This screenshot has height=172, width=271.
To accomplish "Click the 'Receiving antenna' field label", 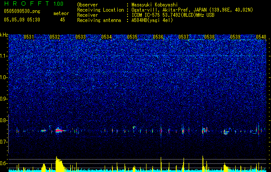I will click(99, 20).
